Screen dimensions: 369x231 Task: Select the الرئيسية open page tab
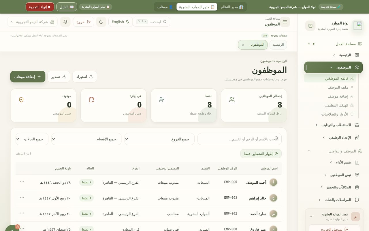tap(278, 45)
